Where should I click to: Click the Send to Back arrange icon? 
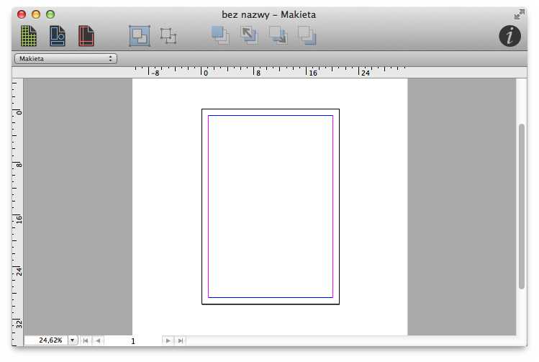(x=307, y=35)
